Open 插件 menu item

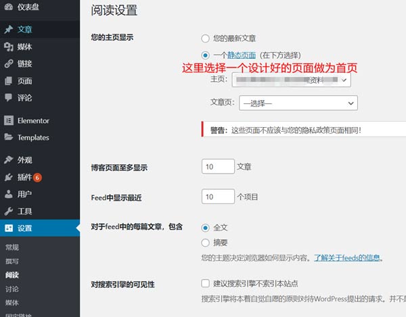[x=40, y=177]
